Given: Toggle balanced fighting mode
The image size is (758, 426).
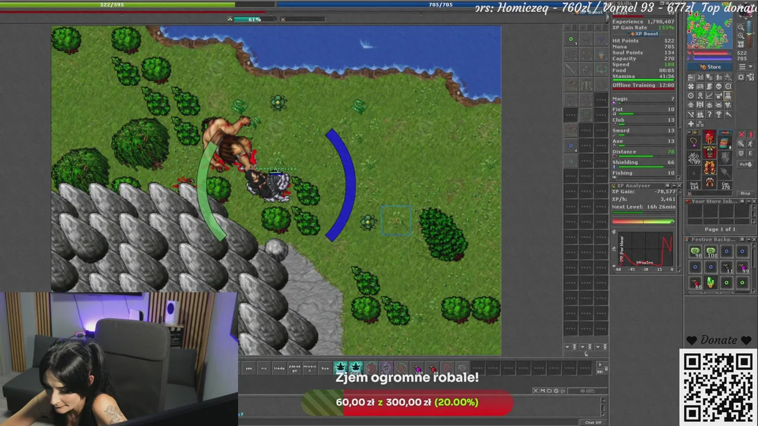Looking at the screenshot, I should click(x=741, y=143).
